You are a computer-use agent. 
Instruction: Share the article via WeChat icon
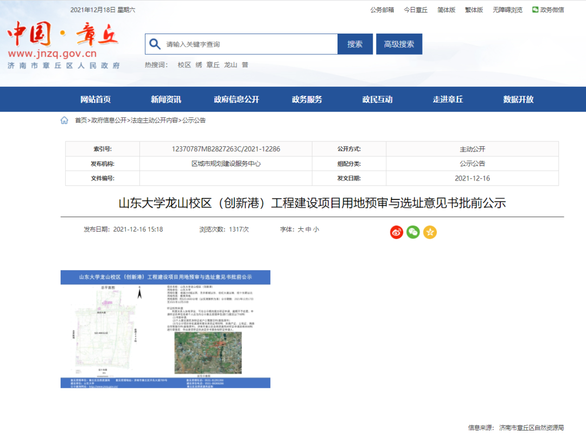click(x=413, y=232)
